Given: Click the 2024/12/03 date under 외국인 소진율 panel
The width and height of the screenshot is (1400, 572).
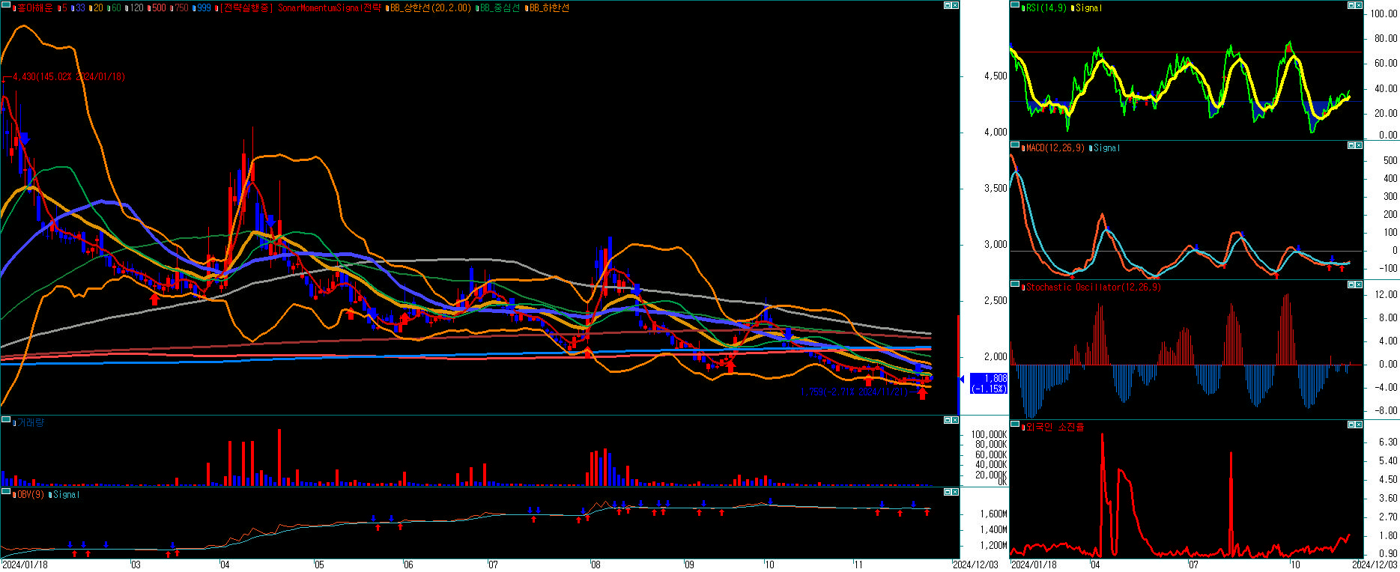Looking at the screenshot, I should click(1376, 565).
